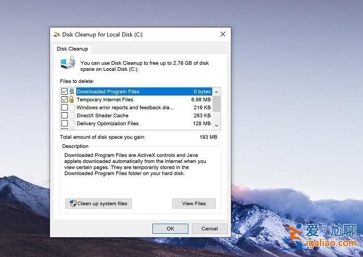Click the disk with padlock icon
363x257 pixels.
tap(68, 65)
